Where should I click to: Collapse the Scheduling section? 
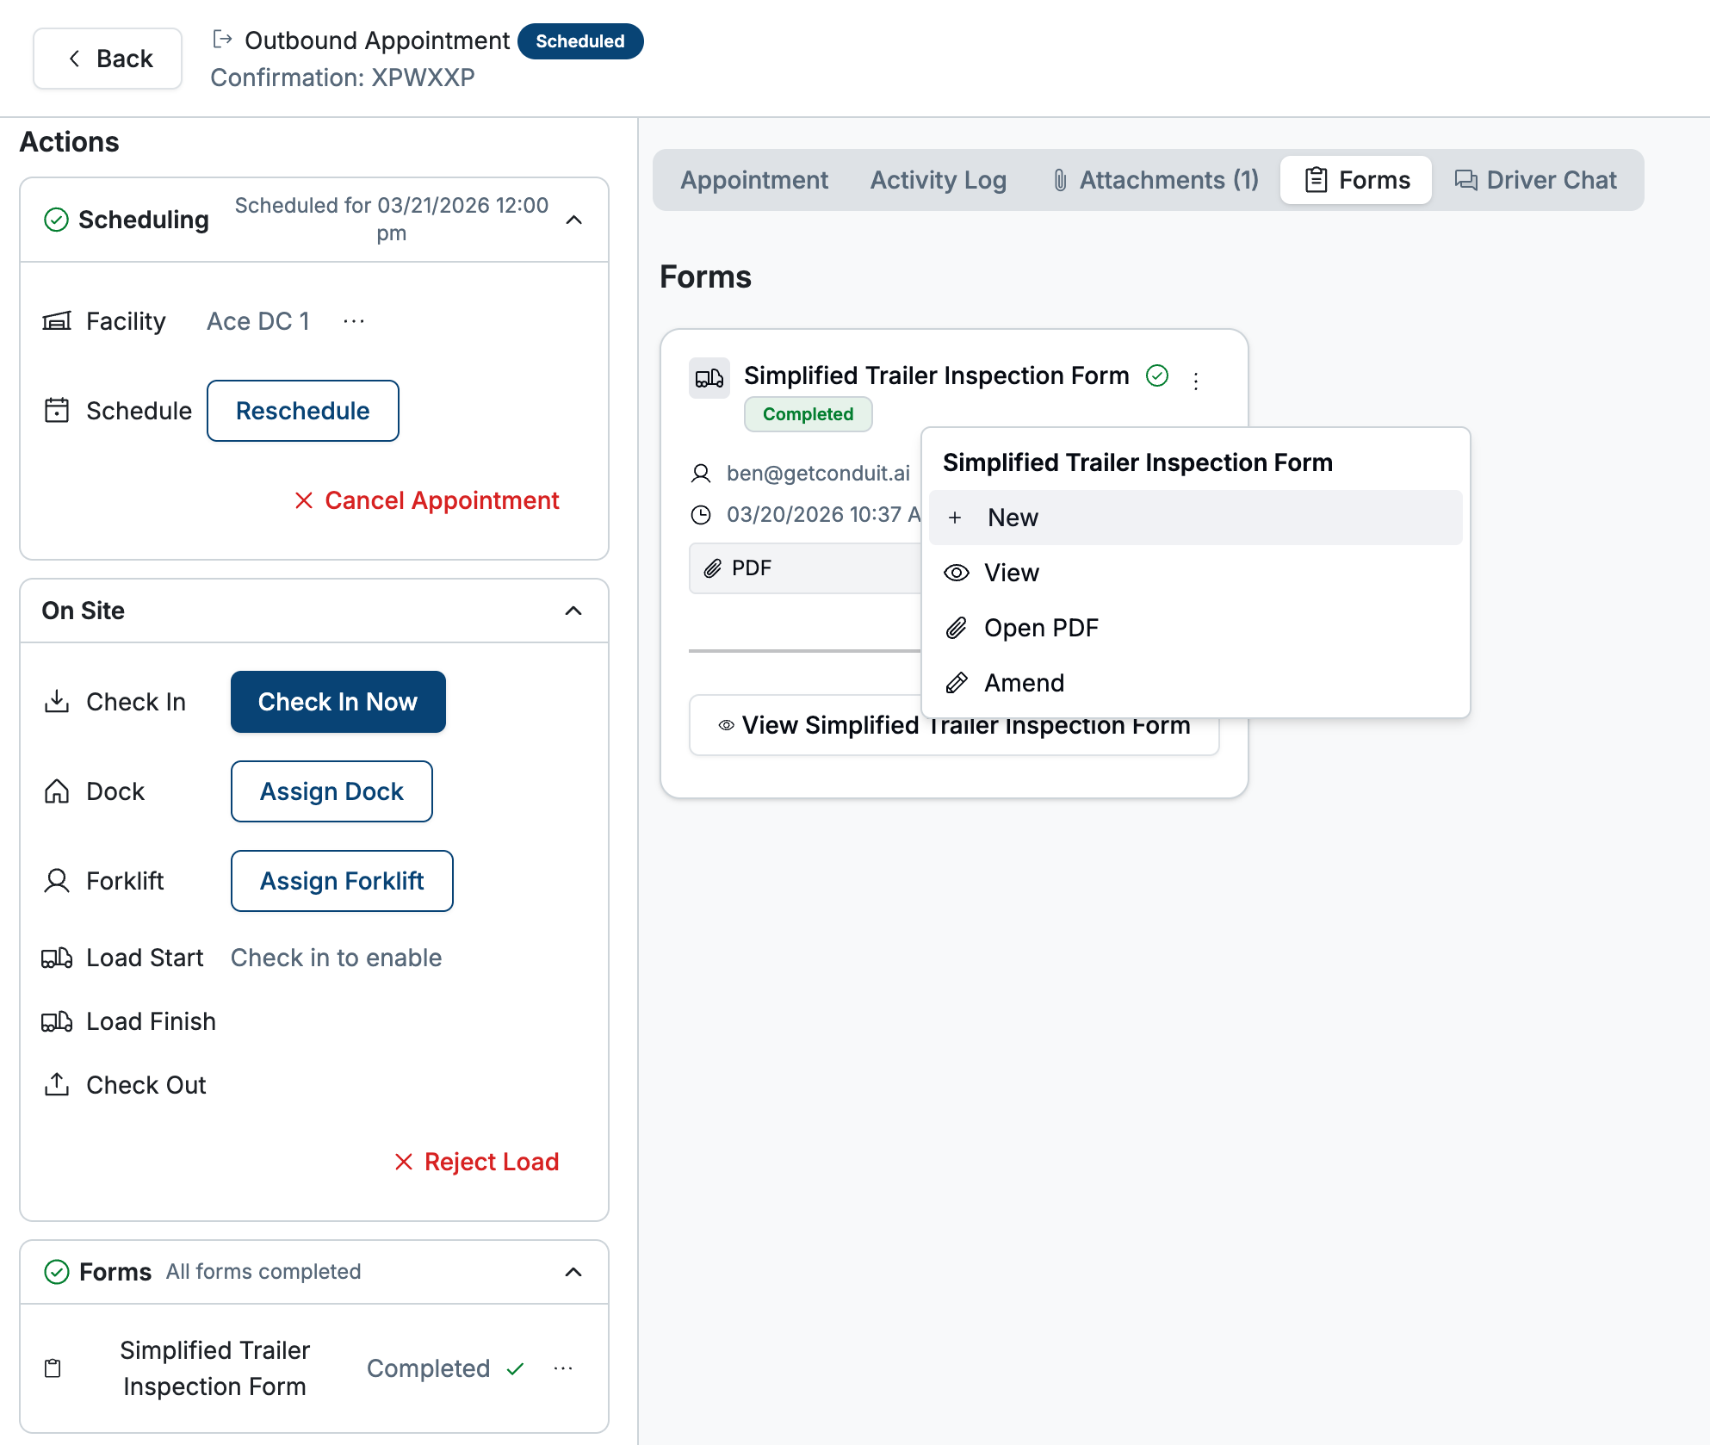click(x=574, y=220)
